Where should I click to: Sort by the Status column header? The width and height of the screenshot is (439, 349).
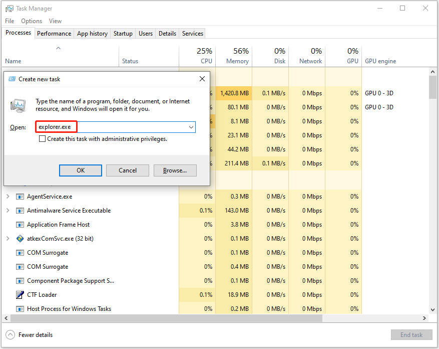(149, 56)
